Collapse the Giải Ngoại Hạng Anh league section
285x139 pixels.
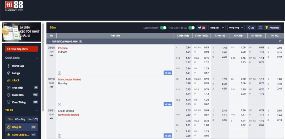pos(50,42)
